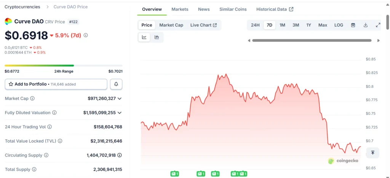The height and width of the screenshot is (178, 390).
Task: Click the 0.0001644 ETH price text
Action: [x=18, y=52]
